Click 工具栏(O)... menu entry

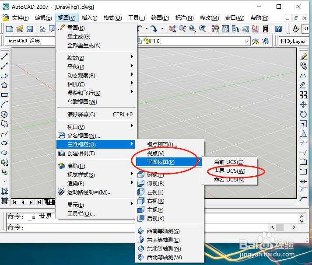pos(97,214)
